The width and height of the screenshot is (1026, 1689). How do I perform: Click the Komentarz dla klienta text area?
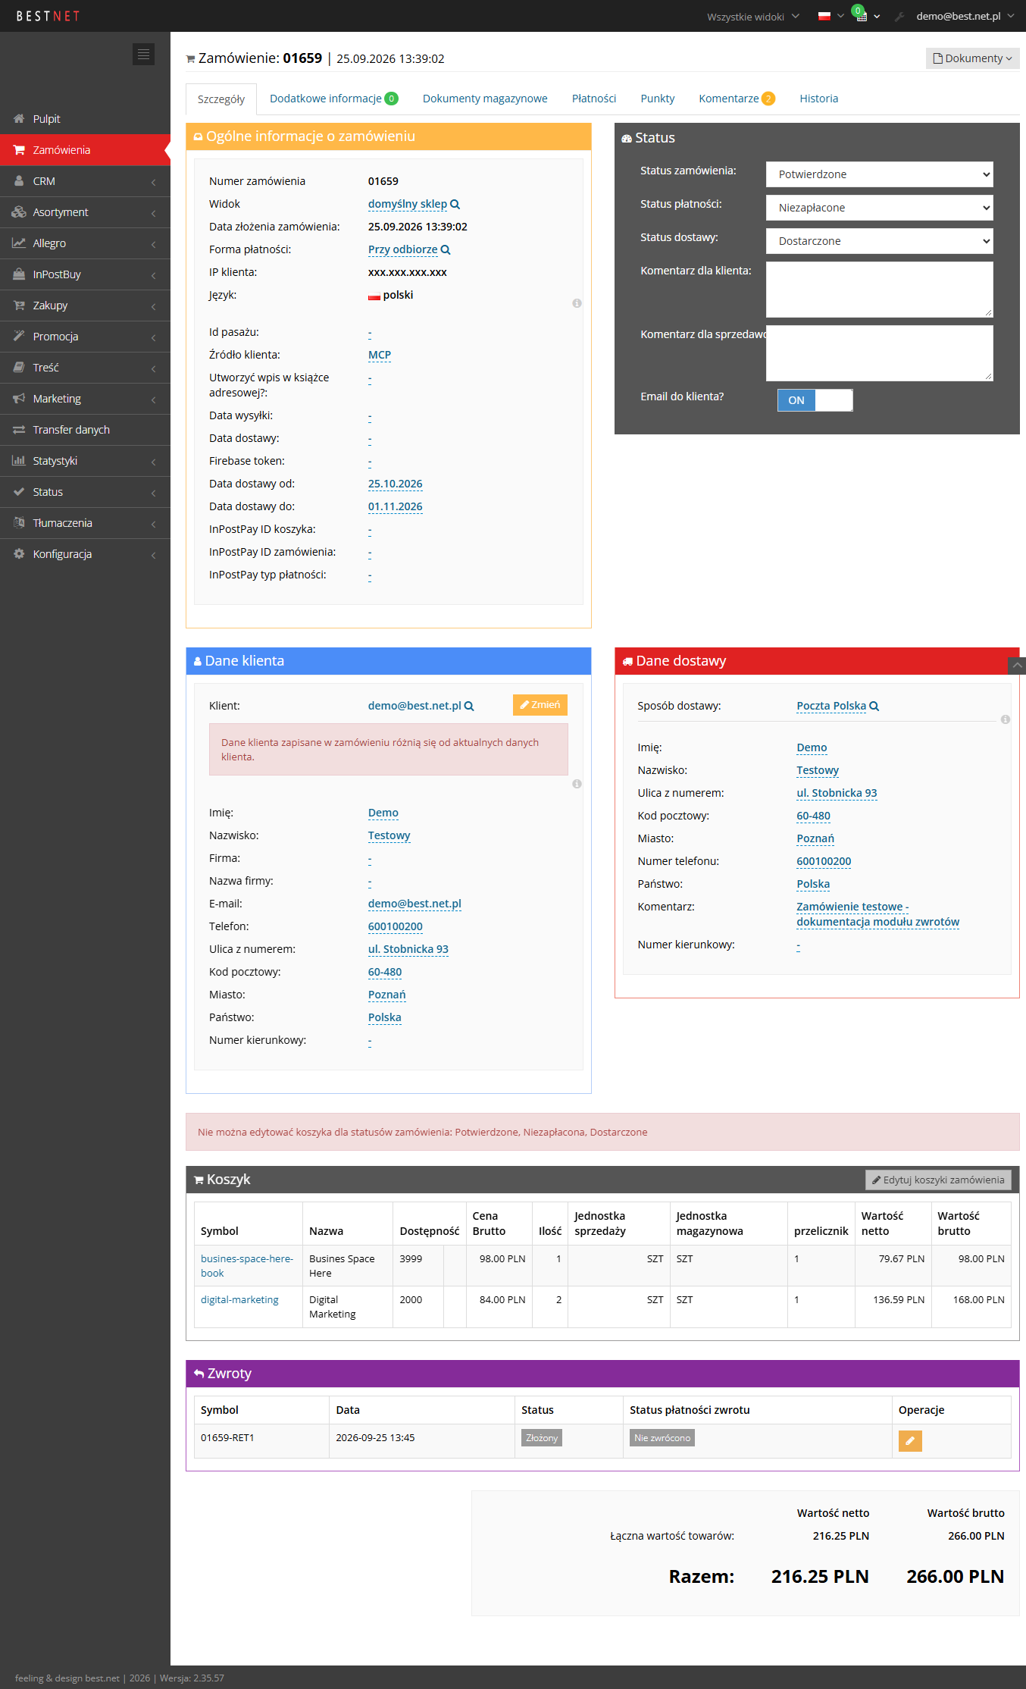click(x=880, y=290)
